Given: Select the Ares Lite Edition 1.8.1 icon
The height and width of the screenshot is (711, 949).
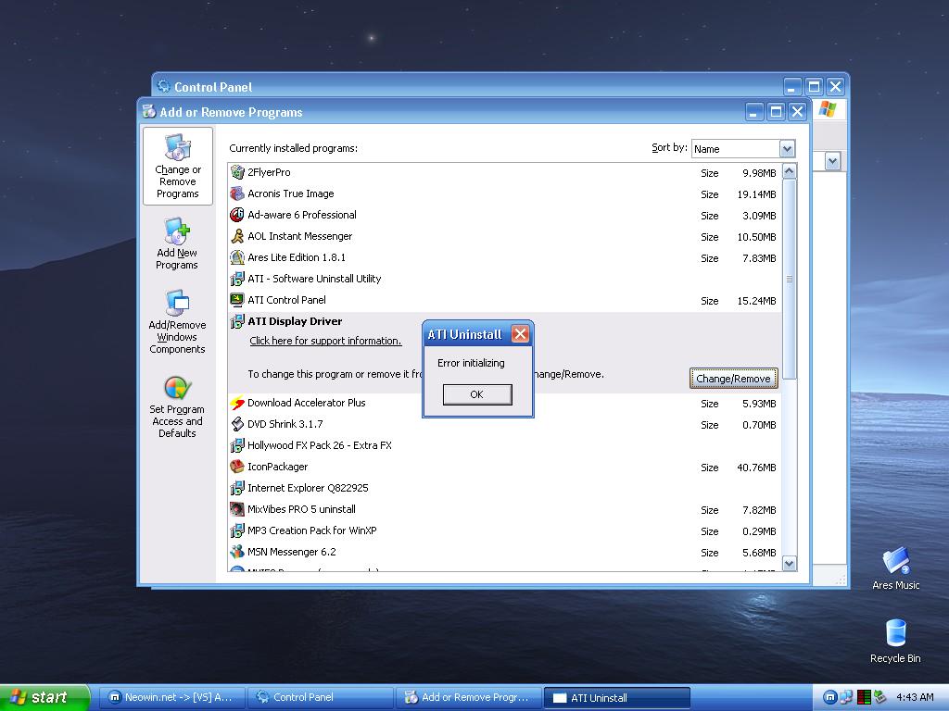Looking at the screenshot, I should pos(239,257).
